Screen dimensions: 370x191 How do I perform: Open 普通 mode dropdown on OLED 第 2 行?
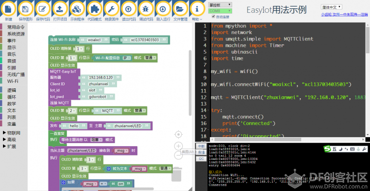(x=139, y=111)
